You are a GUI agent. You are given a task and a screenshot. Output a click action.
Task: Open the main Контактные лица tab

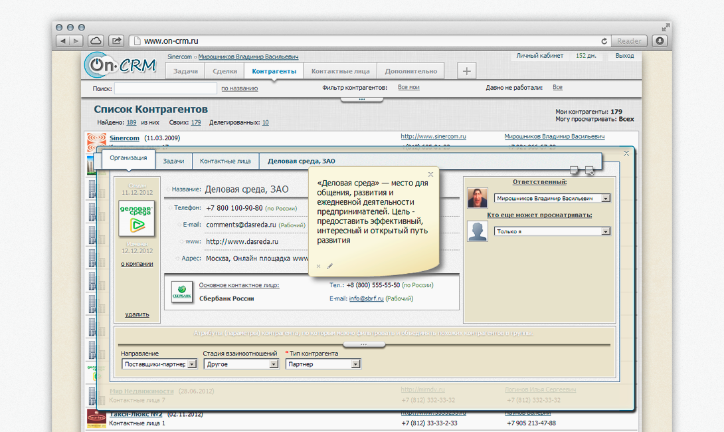[340, 71]
